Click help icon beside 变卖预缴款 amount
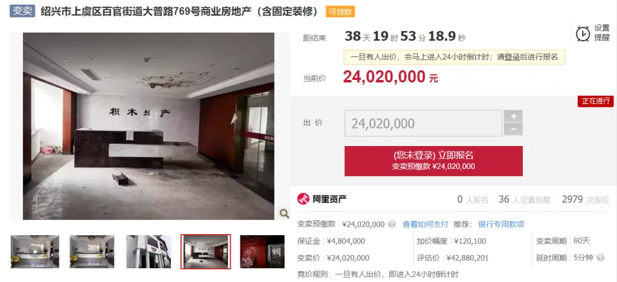 (x=391, y=224)
